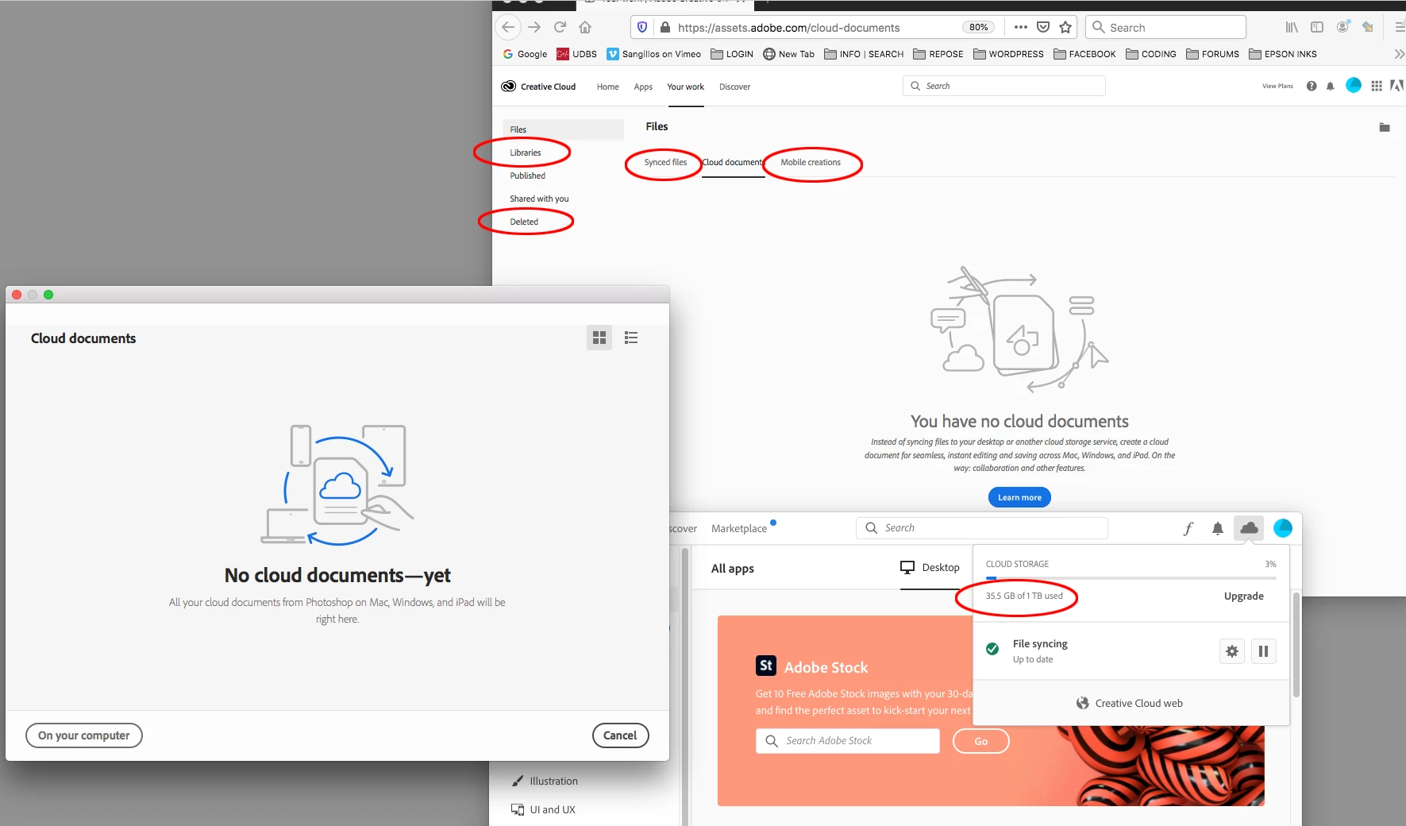Open notifications bell on web page
1406x826 pixels.
click(1331, 86)
